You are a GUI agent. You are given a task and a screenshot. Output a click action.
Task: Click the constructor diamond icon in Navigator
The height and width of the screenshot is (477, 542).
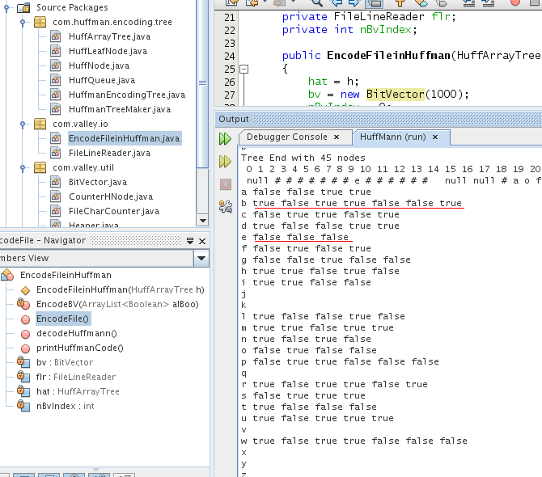(25, 290)
